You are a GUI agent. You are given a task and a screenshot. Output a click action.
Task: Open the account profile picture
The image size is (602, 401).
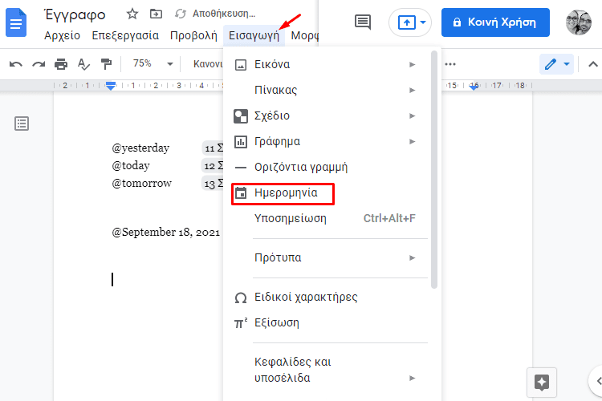(x=579, y=22)
